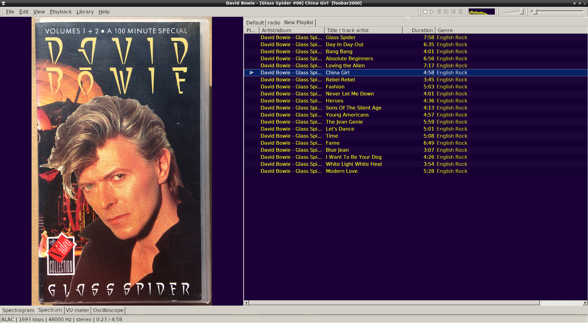
Task: Click the ALAC codec label in status bar
Action: 8,319
